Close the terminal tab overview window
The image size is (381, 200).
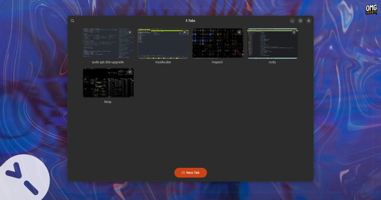pos(308,21)
